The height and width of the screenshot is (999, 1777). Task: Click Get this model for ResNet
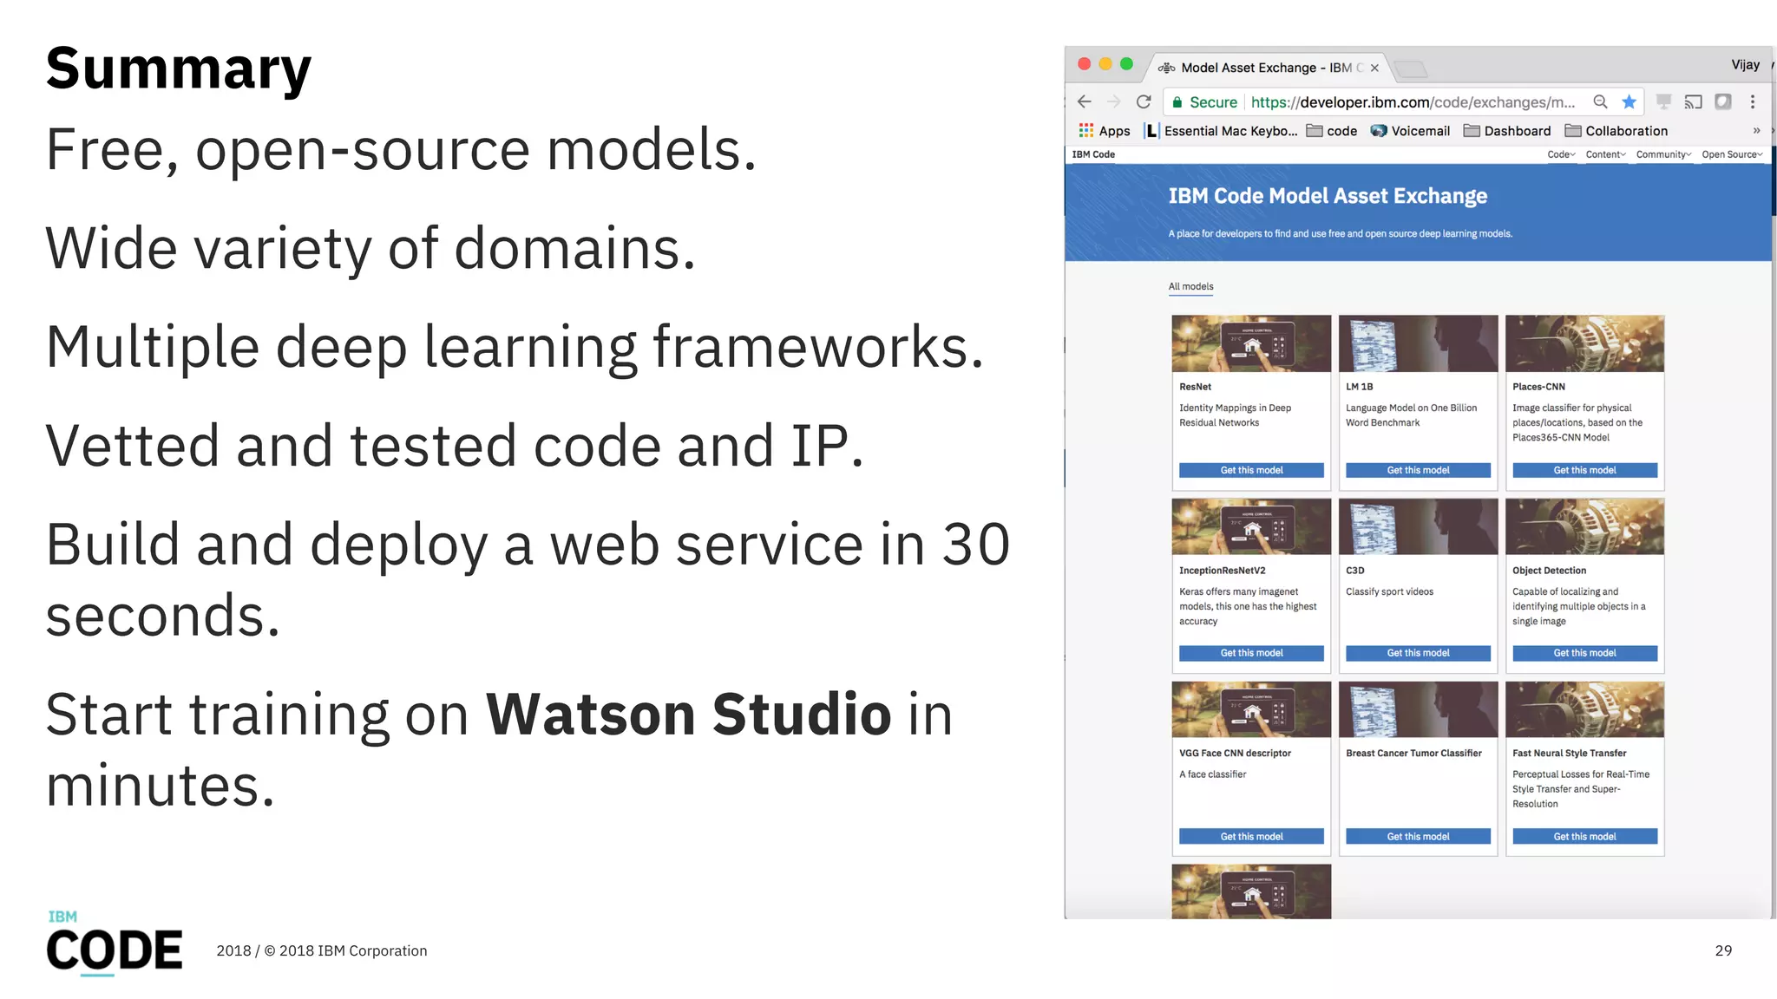point(1251,470)
